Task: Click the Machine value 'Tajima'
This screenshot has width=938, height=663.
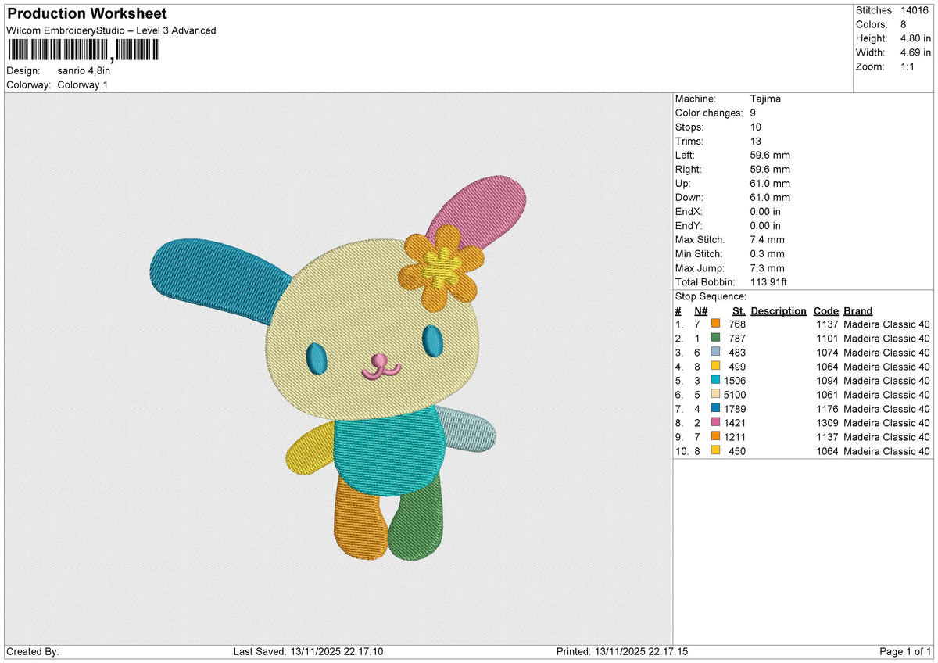Action: pyautogui.click(x=765, y=99)
